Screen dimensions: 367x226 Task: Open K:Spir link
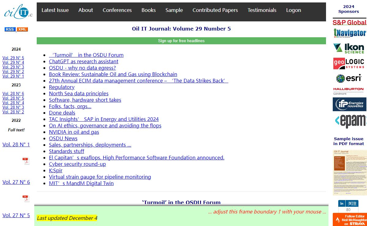click(x=56, y=170)
